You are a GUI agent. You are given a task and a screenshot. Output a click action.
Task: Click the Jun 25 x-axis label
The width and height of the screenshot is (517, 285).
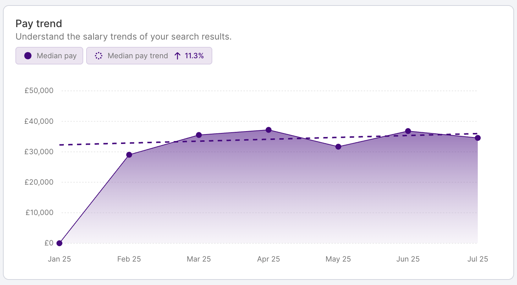pyautogui.click(x=408, y=259)
